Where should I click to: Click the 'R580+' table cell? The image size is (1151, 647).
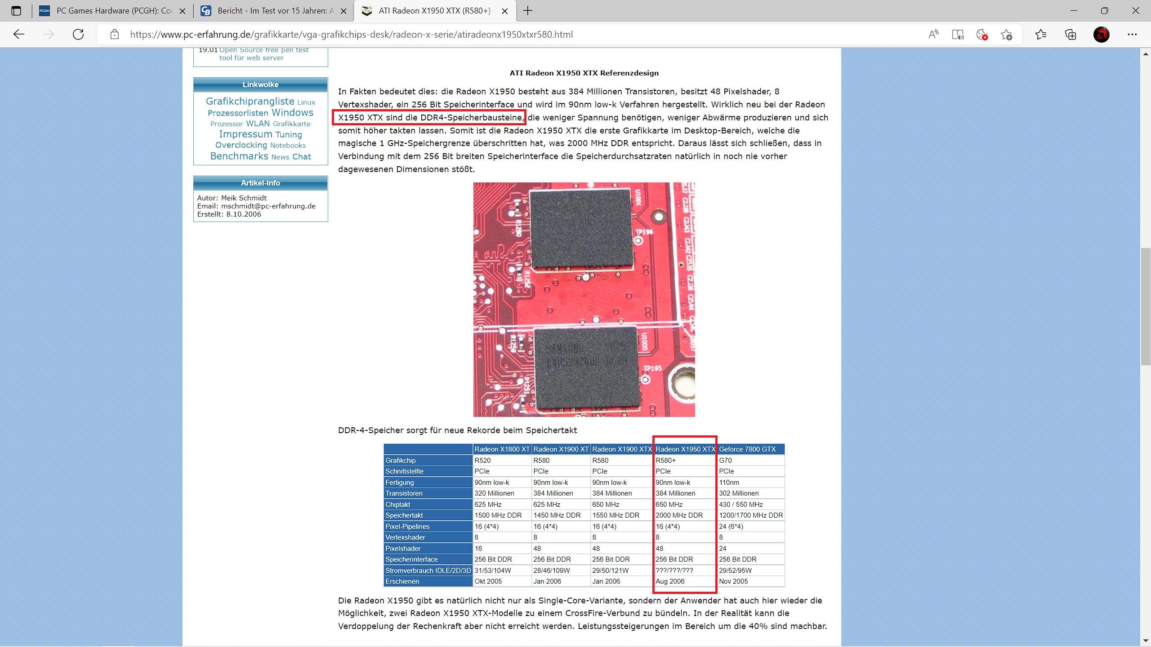[685, 461]
